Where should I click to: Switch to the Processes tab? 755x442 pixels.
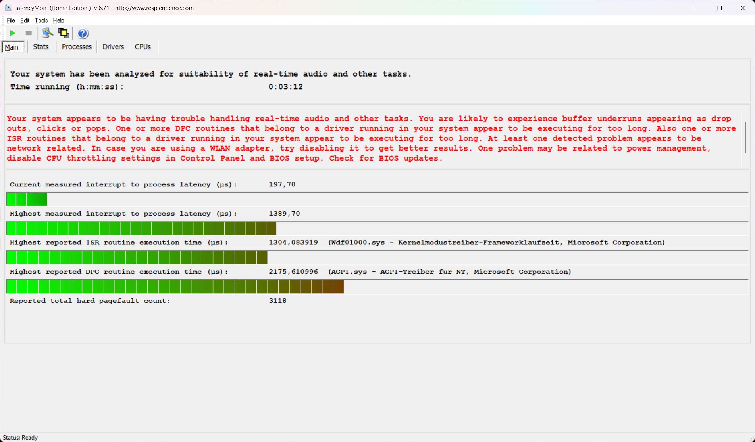click(77, 47)
